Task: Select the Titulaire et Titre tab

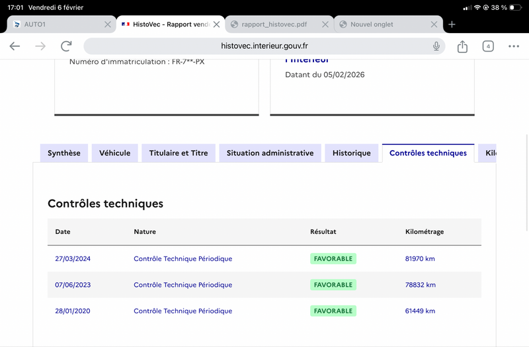Action: coord(179,153)
